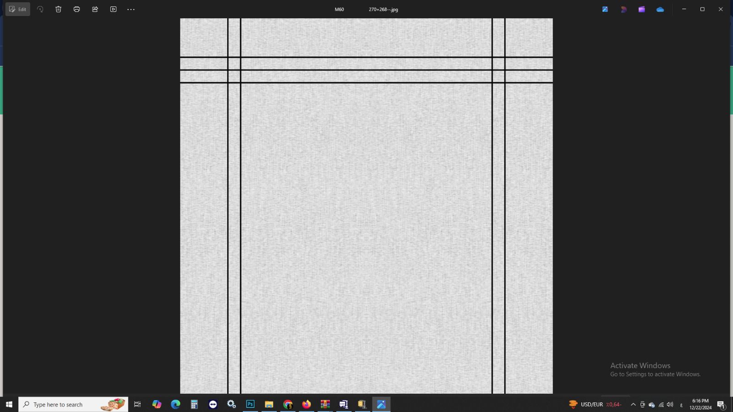Expand the hidden system tray icons
The image size is (733, 412).
click(633, 405)
